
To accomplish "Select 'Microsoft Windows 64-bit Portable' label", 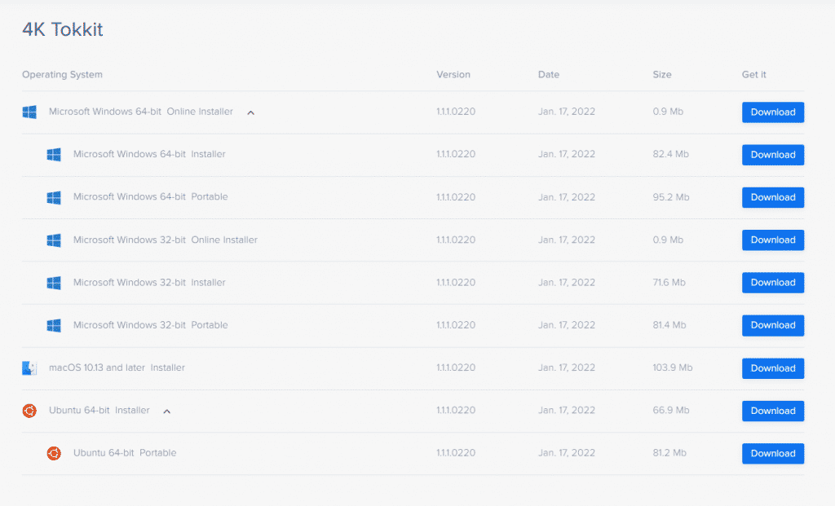I will (x=150, y=197).
